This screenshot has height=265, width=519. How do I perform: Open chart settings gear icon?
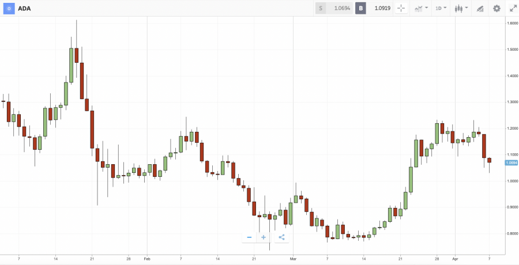497,8
